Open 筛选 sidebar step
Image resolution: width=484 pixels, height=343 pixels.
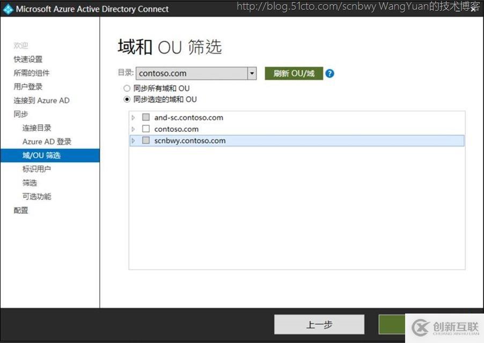tap(30, 183)
